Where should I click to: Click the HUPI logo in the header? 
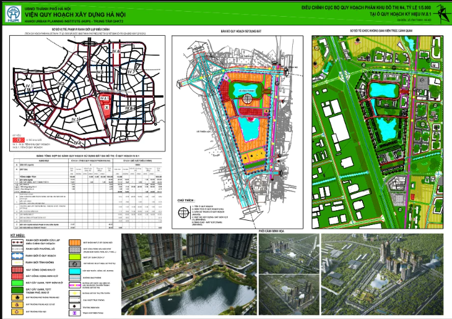point(13,14)
